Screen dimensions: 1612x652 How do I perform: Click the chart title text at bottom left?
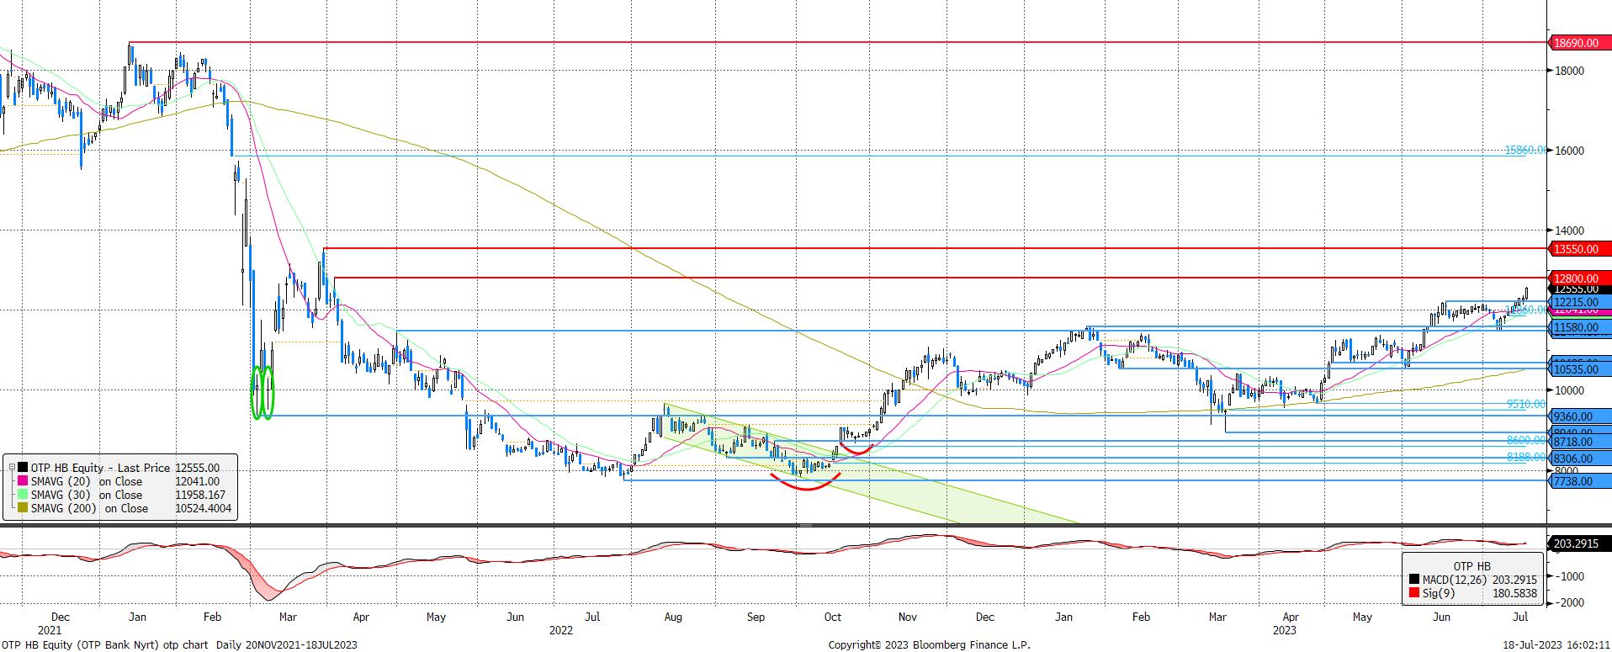click(x=179, y=645)
